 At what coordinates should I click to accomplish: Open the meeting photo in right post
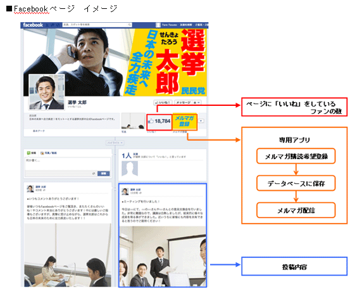(163, 257)
